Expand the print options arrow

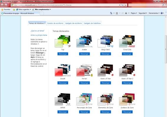129,13
